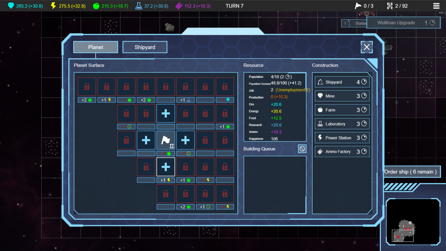Click the Shipyard construction icon
Image resolution: width=446 pixels, height=251 pixels.
point(320,82)
